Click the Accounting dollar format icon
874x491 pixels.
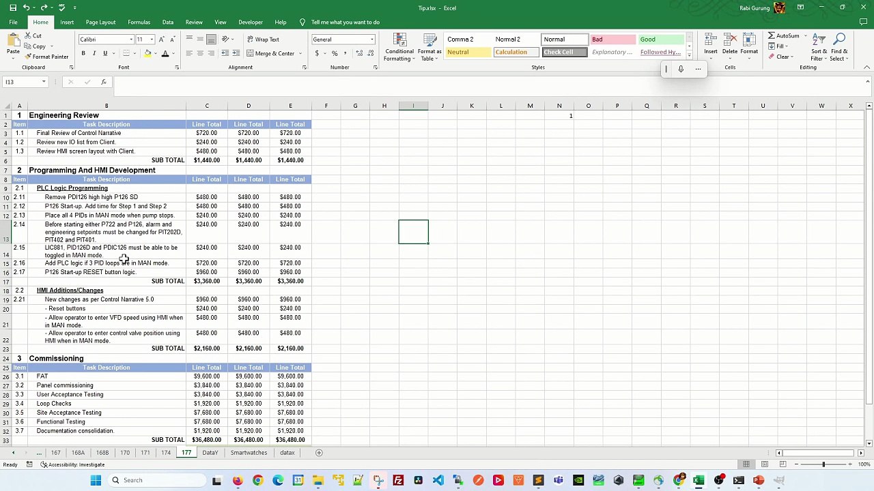coord(317,53)
